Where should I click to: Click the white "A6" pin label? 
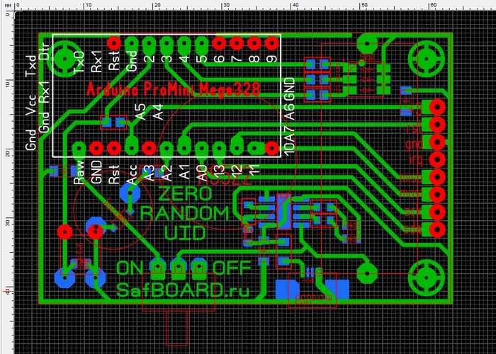click(289, 111)
